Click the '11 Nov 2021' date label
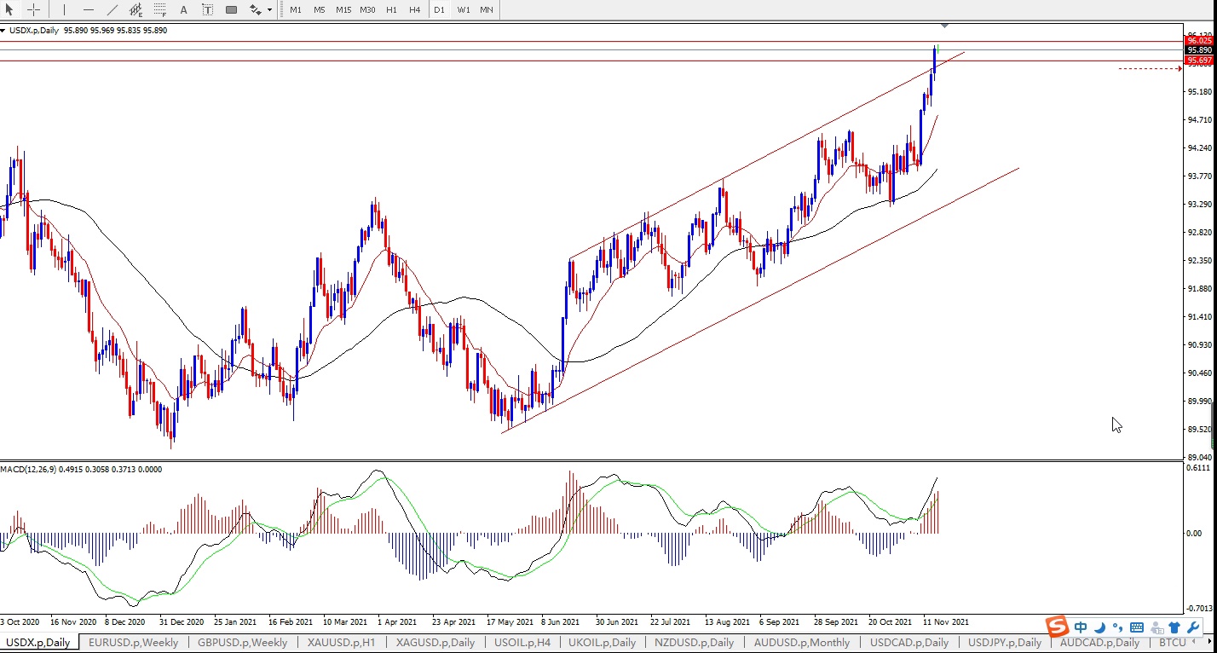Viewport: 1217px width, 653px height. tap(945, 621)
